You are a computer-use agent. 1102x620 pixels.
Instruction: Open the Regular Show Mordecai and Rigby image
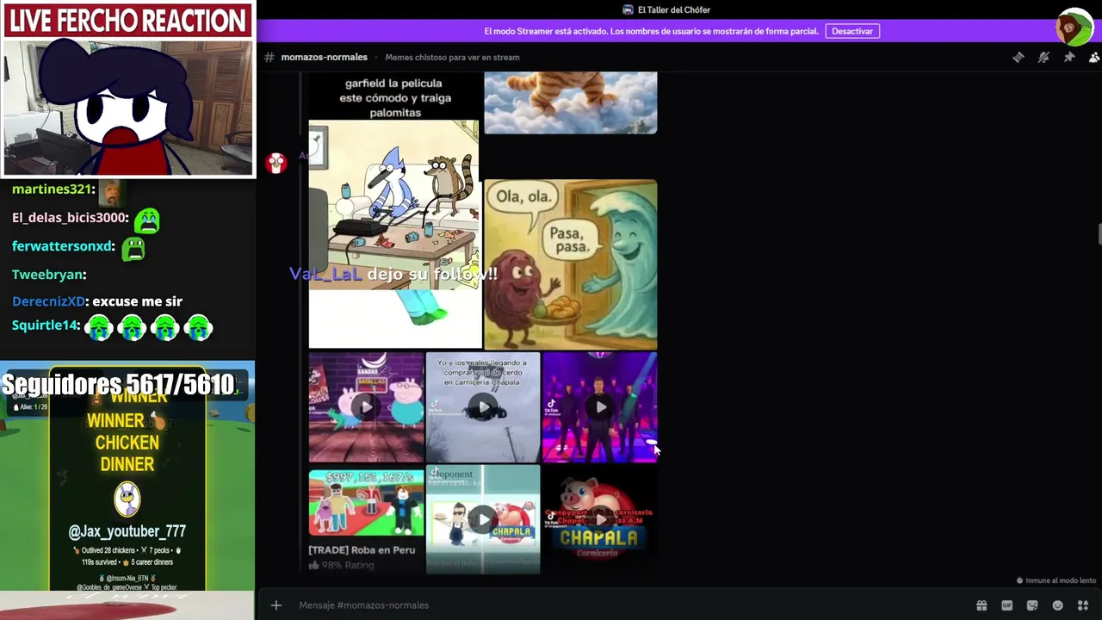coord(393,204)
